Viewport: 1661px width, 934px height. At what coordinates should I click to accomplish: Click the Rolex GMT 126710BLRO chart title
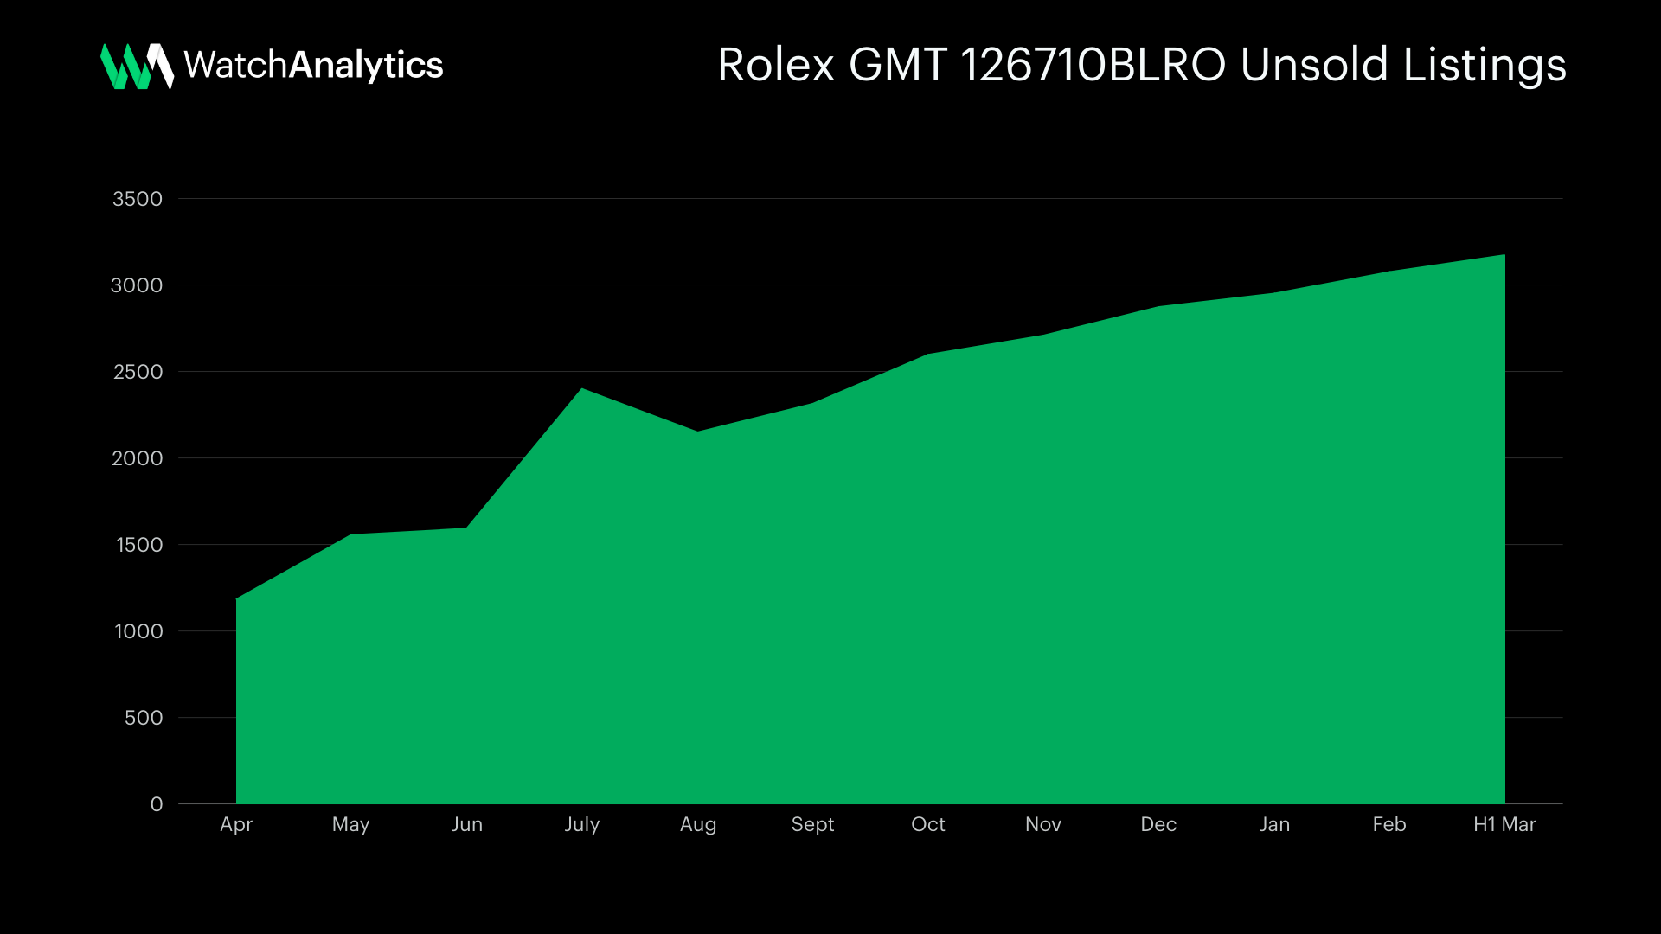pos(1141,66)
